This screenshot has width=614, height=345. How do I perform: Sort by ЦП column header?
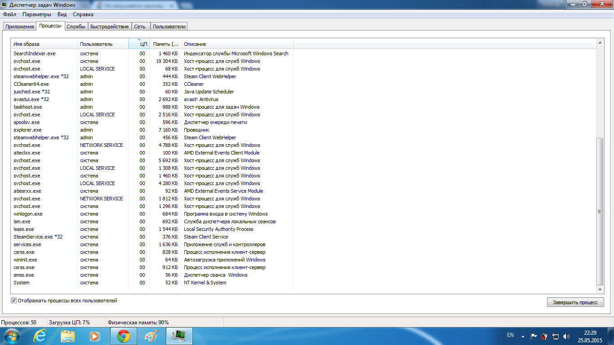pyautogui.click(x=139, y=44)
